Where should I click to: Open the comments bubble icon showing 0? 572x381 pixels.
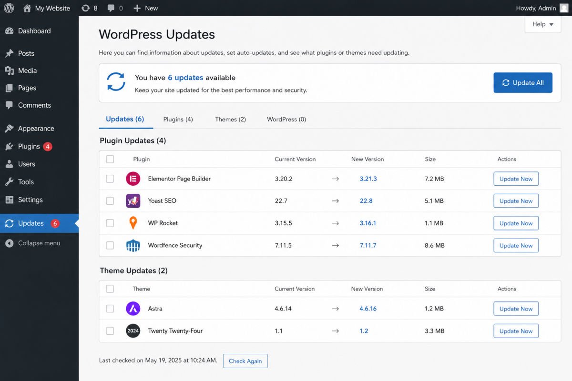tap(111, 8)
